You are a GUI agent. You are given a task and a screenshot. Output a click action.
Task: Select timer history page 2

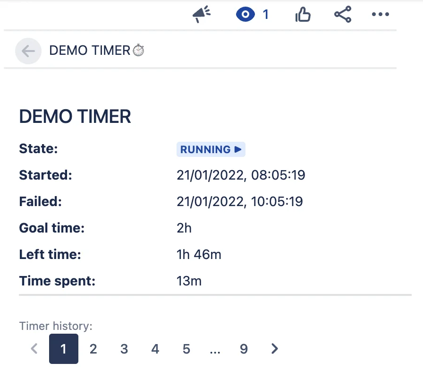click(93, 349)
